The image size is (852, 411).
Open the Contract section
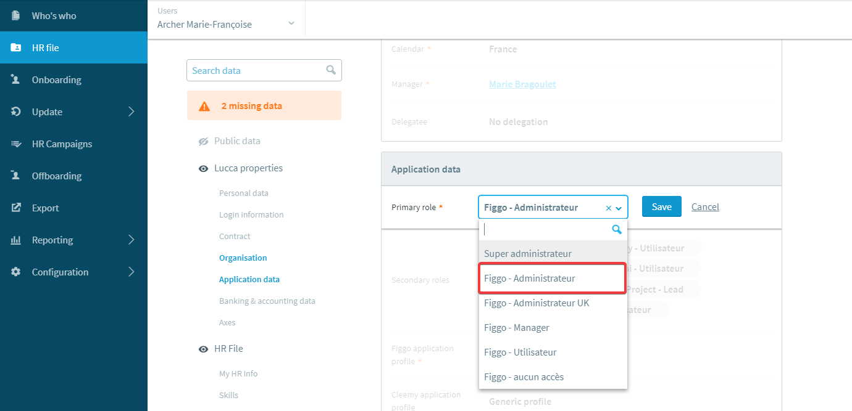(235, 236)
